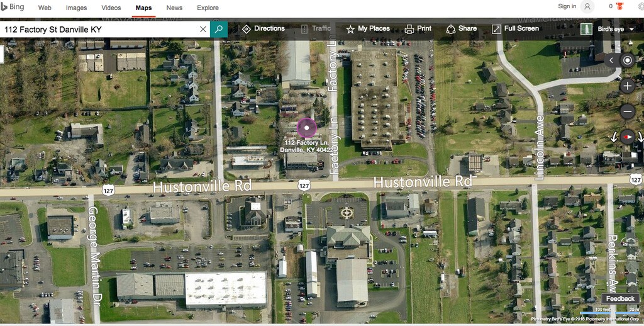Click the purple location pin marker

click(307, 128)
